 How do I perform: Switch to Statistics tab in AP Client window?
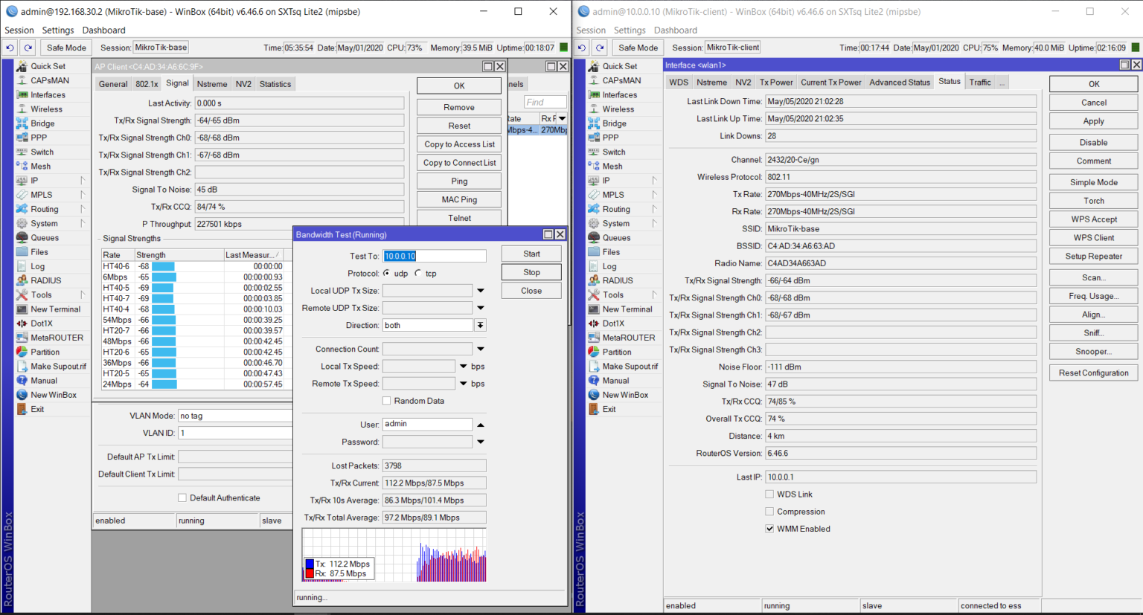click(x=275, y=84)
